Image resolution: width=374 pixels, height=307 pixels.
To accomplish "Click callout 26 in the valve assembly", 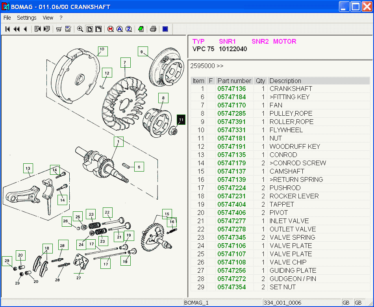I will click(66, 221).
